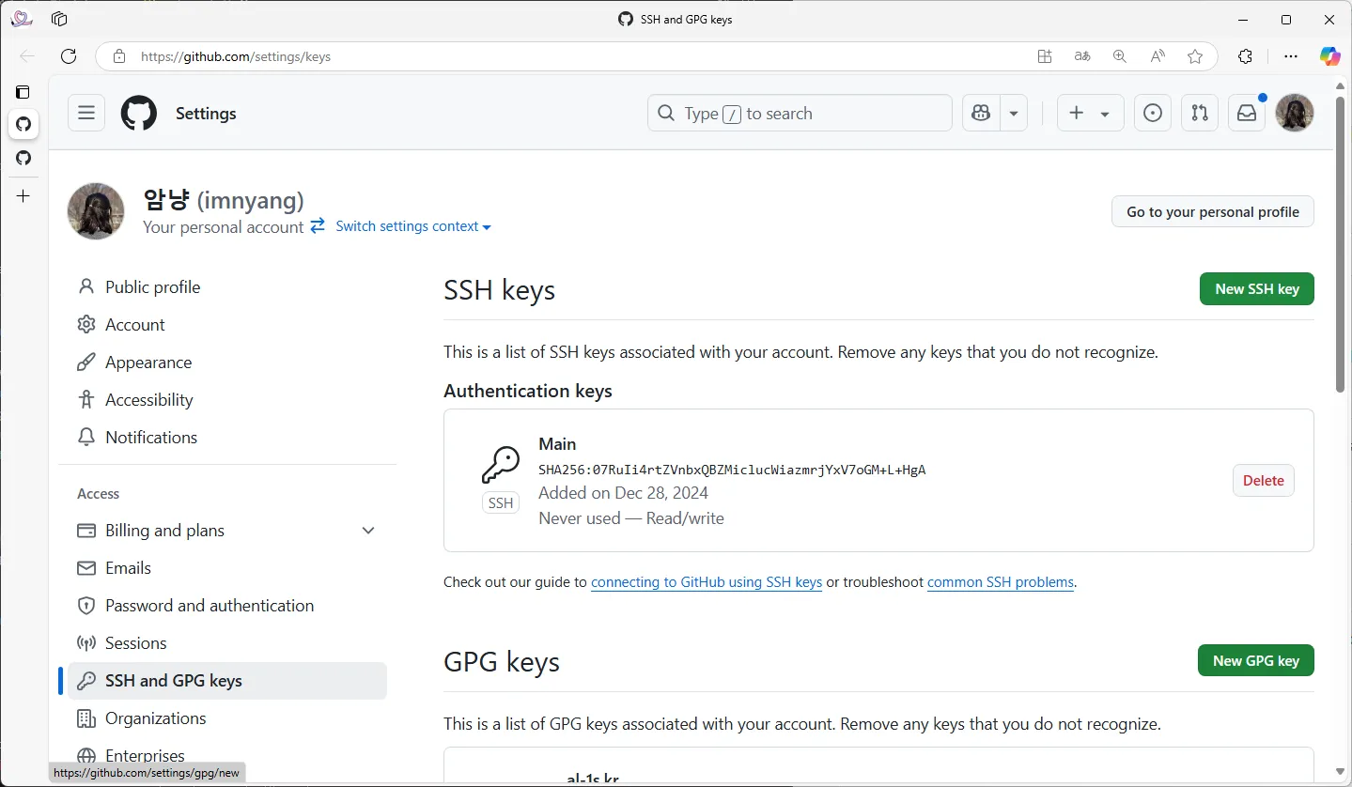Open the notifications inbox icon
Viewport: 1352px width, 787px height.
click(1247, 113)
